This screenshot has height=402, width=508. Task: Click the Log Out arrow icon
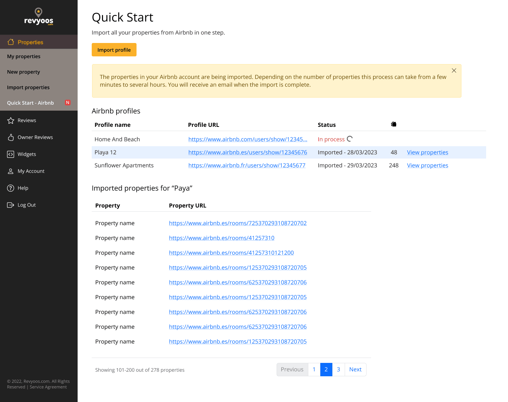click(11, 205)
